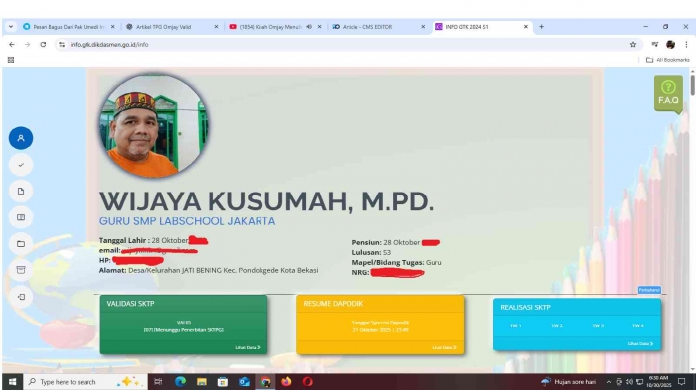Open Opera browser from the taskbar
The height and width of the screenshot is (390, 696).
307,382
